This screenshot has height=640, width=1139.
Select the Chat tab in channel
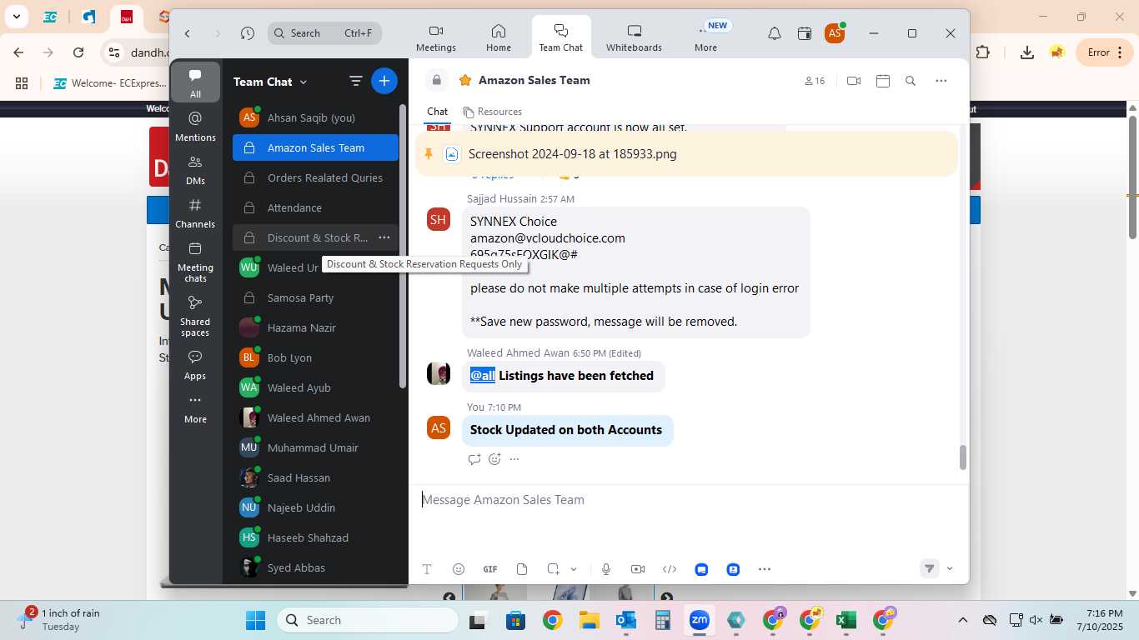tap(437, 112)
